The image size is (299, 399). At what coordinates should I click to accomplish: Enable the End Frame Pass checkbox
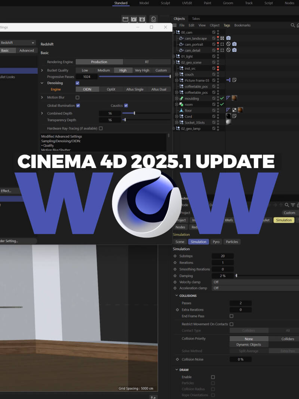[x=231, y=316]
